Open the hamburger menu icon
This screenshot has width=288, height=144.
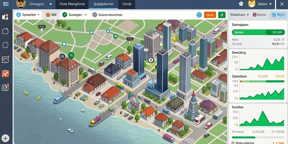pyautogui.click(x=6, y=4)
